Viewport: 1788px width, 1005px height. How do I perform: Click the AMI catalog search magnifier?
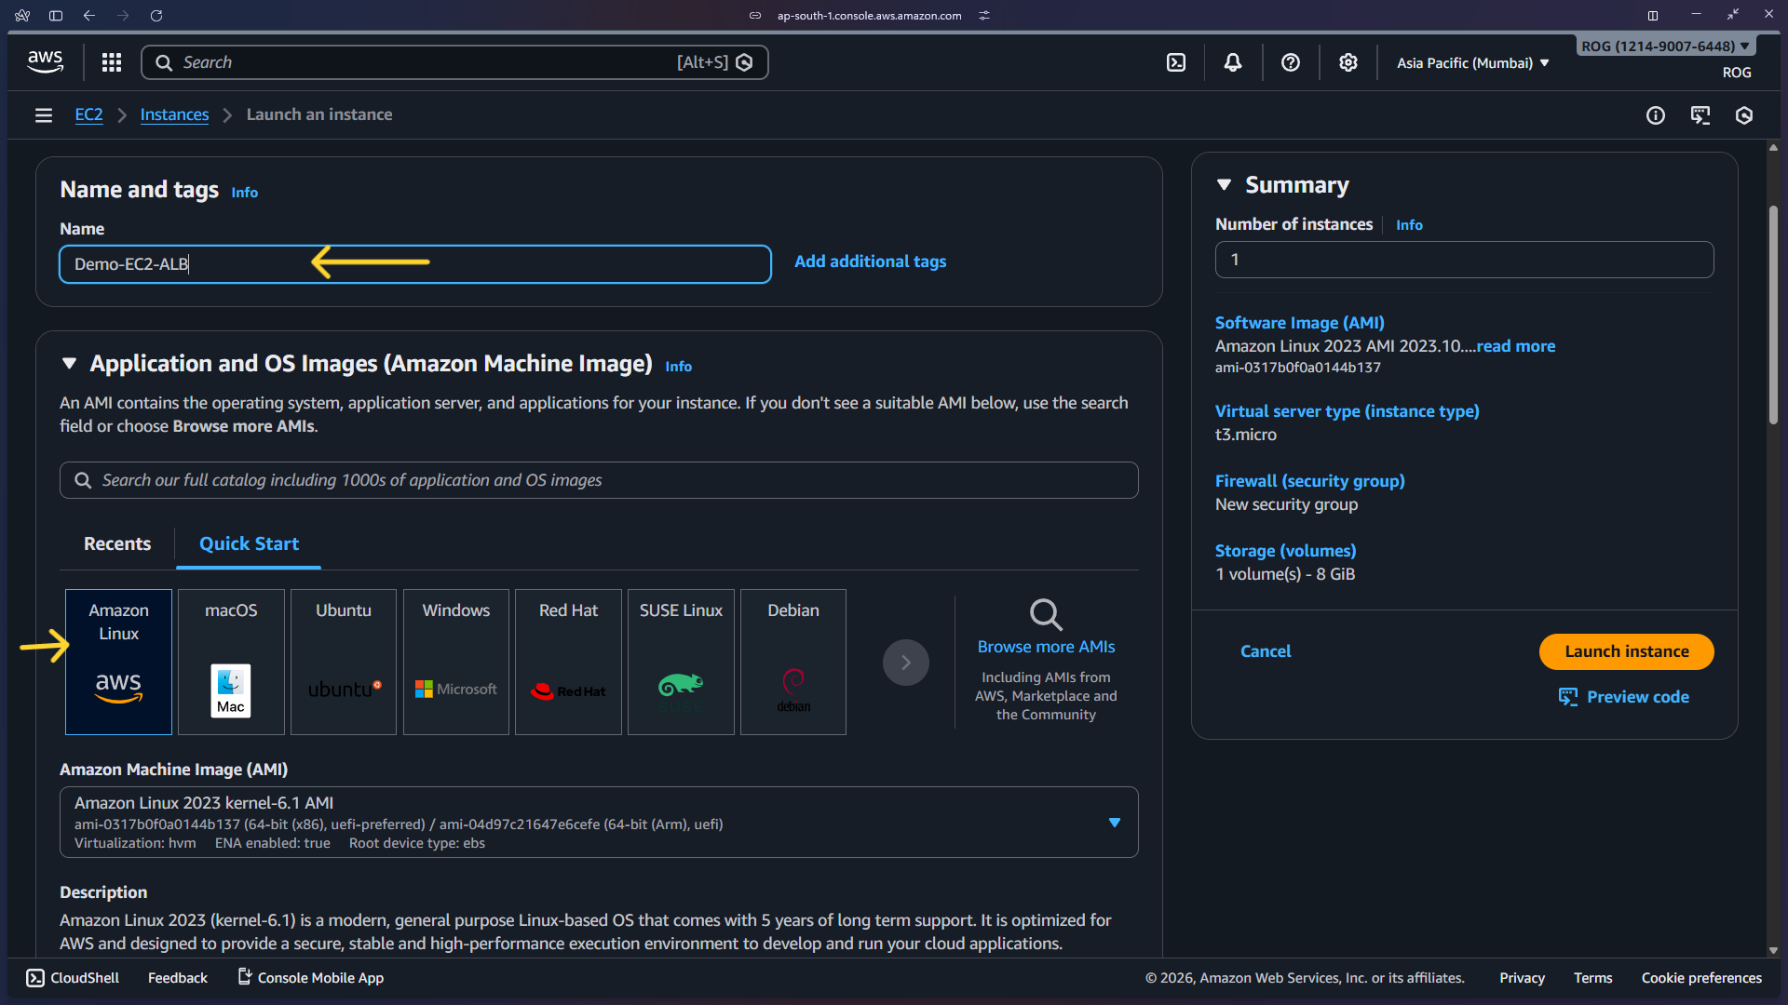[83, 480]
